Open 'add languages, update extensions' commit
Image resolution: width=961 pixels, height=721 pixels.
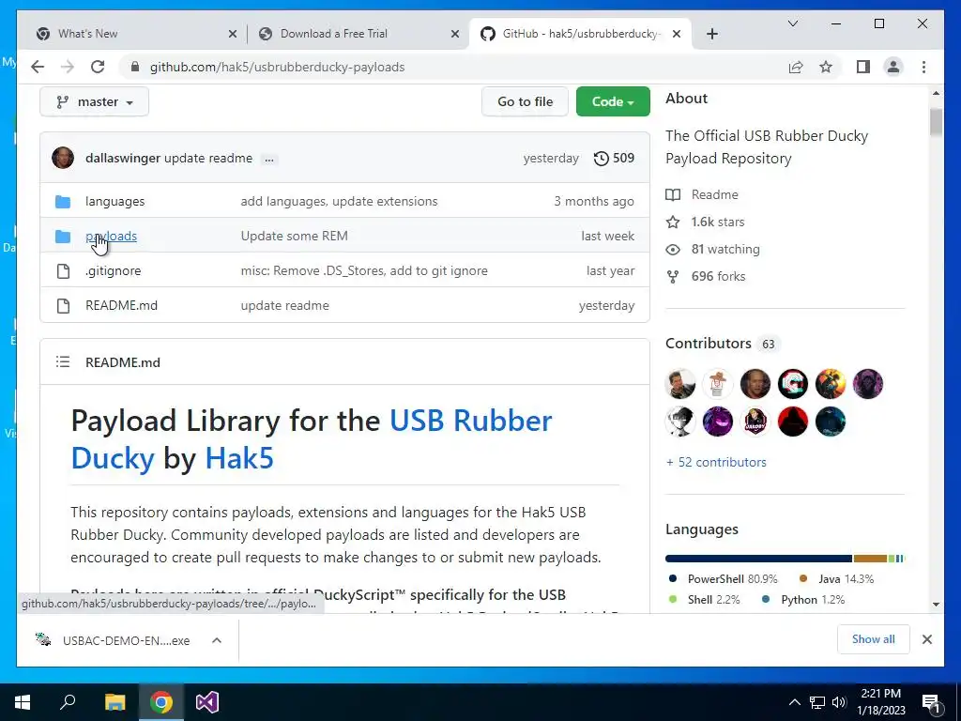(x=339, y=201)
